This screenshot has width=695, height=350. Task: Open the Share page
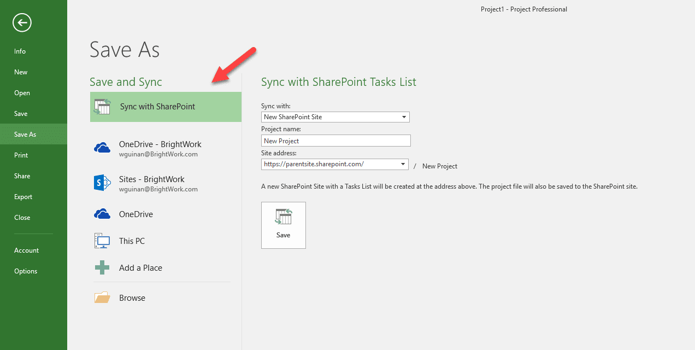click(33, 176)
